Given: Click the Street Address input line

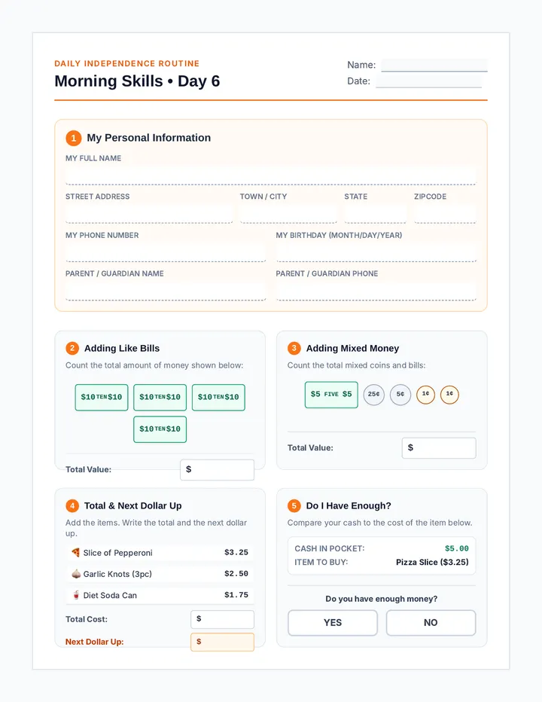Looking at the screenshot, I should pos(149,215).
